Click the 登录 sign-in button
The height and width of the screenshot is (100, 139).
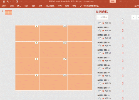click(113, 1)
